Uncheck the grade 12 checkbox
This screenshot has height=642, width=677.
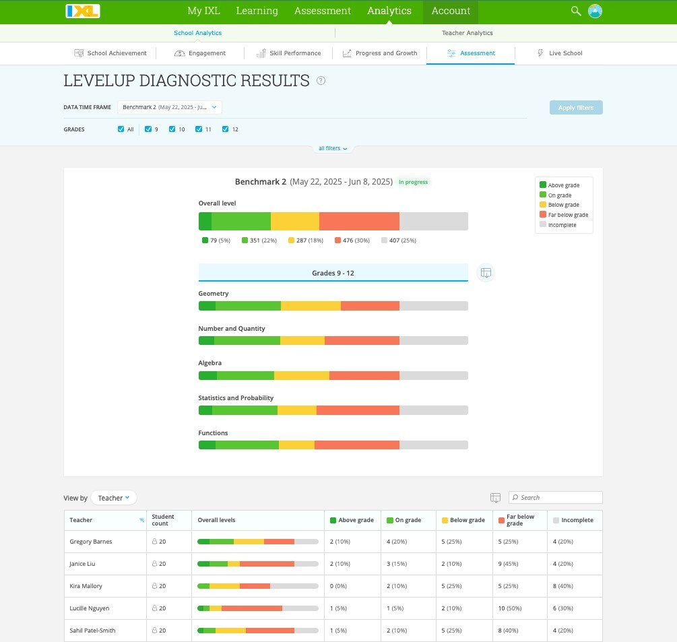pyautogui.click(x=226, y=129)
